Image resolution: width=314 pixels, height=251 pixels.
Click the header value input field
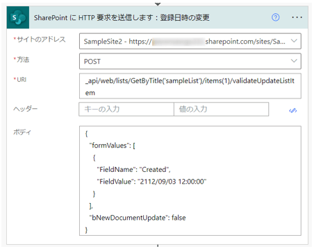tap(222, 109)
